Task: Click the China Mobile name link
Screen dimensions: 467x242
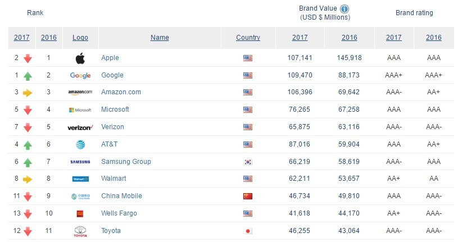Action: 121,196
